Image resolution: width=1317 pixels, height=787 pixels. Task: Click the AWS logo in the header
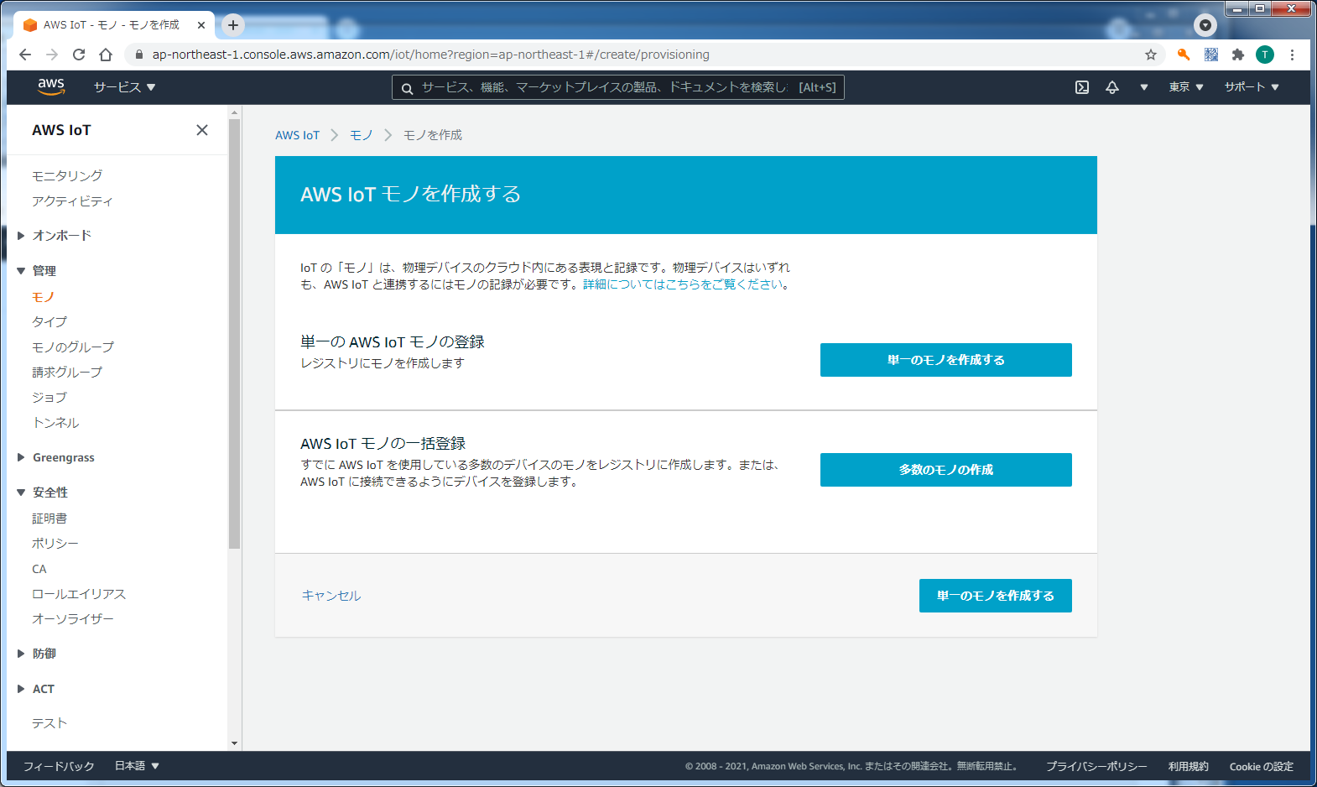[51, 86]
